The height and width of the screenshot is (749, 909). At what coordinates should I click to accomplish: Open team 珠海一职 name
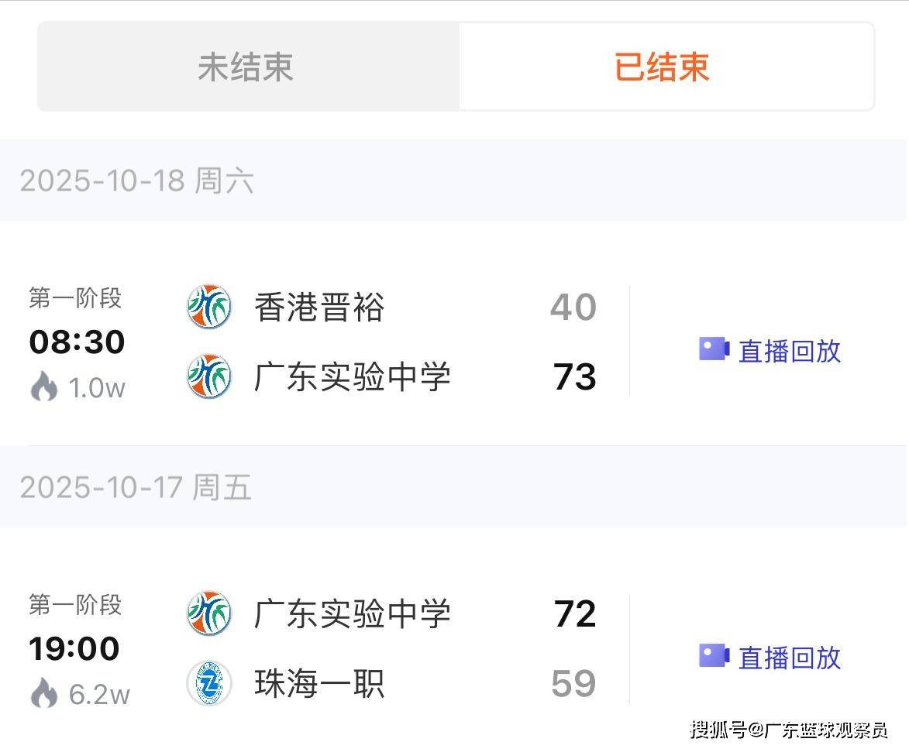coord(319,684)
